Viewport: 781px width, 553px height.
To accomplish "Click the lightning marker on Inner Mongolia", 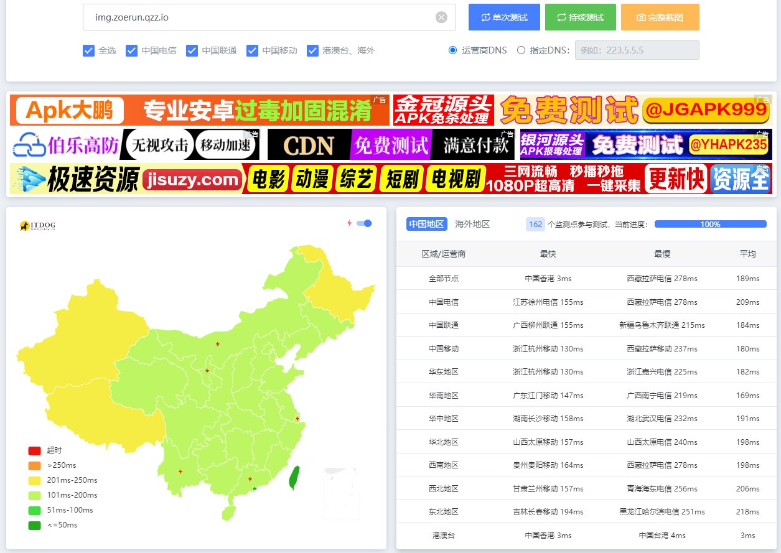I will click(x=218, y=344).
